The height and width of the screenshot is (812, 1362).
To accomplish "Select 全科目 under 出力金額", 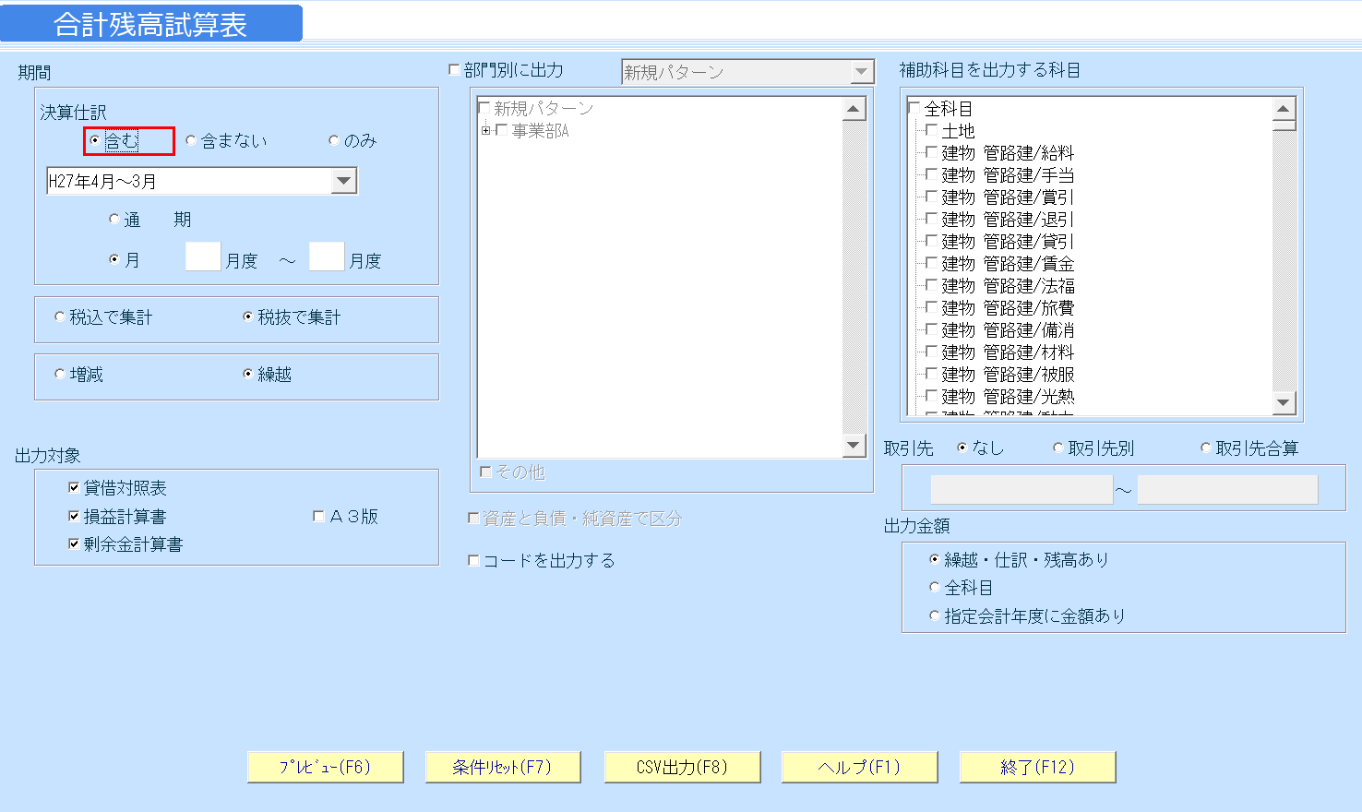I will click(x=934, y=586).
